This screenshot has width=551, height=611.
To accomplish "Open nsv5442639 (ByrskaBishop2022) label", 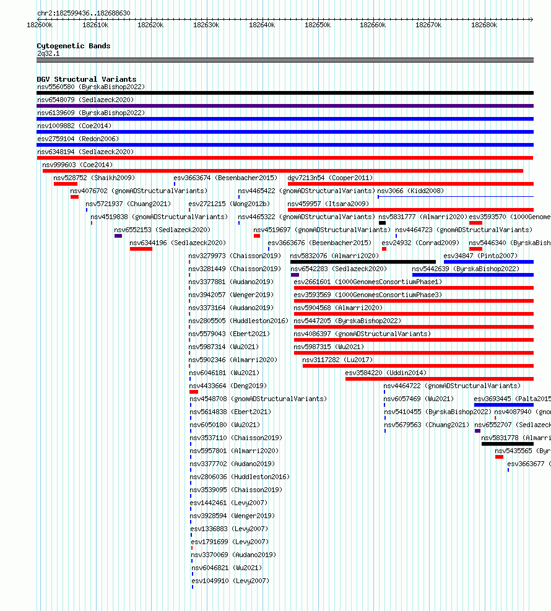I will (466, 269).
